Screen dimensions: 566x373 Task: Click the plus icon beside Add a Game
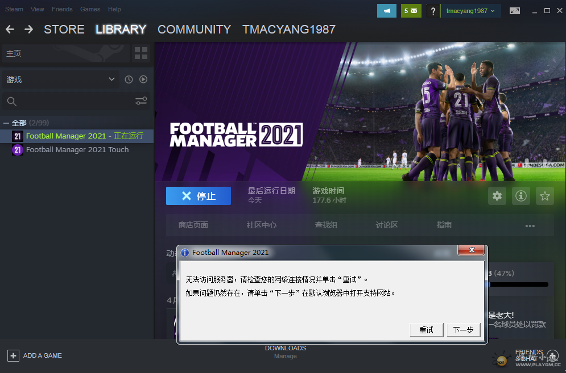13,356
